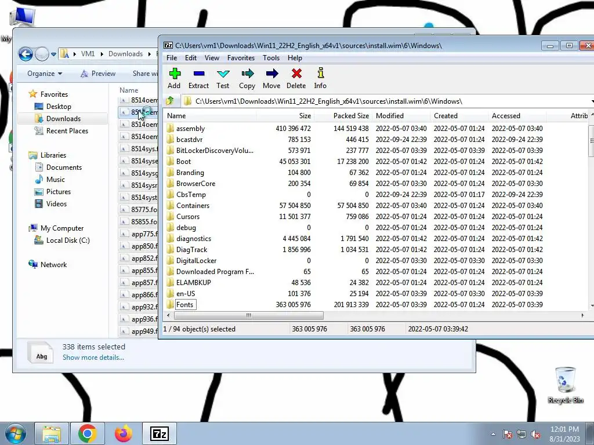Click the 7-Zip taskbar button
The width and height of the screenshot is (594, 445).
tap(159, 433)
